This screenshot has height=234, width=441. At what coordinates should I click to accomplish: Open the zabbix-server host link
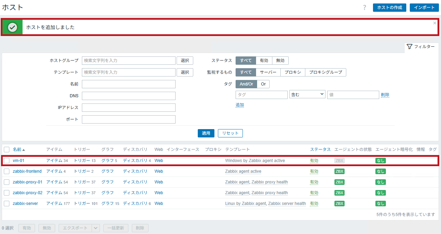coord(25,204)
